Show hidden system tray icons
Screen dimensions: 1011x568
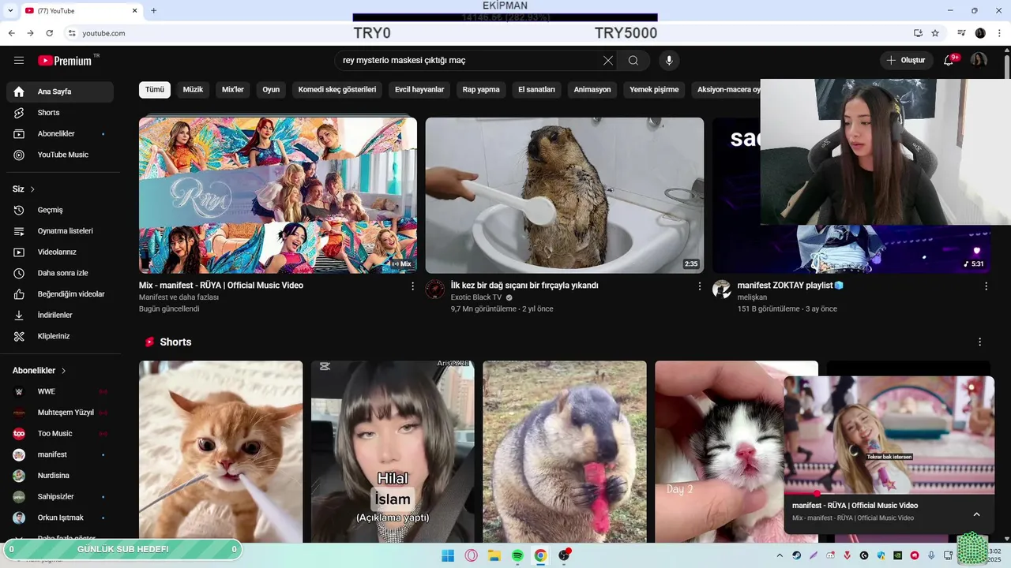pyautogui.click(x=780, y=555)
